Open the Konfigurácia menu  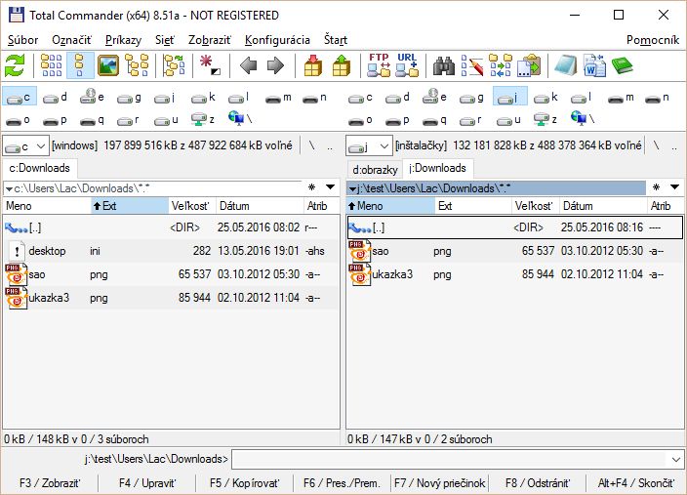(x=277, y=40)
